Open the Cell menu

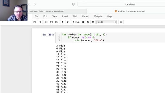click(75, 16)
